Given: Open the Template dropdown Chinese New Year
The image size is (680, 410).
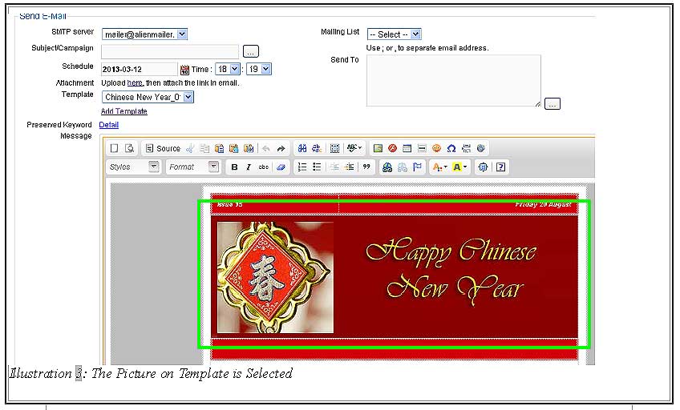Looking at the screenshot, I should tap(148, 97).
